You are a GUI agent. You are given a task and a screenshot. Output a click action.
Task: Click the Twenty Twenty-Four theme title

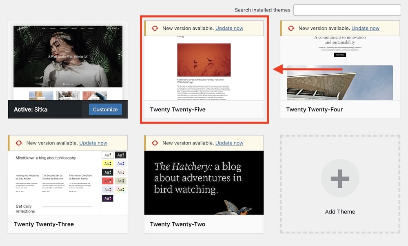click(314, 109)
